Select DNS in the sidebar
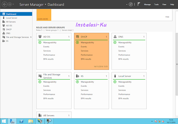 tap(16, 33)
